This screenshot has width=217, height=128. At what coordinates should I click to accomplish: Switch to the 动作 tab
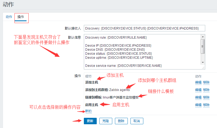[x=9, y=17]
